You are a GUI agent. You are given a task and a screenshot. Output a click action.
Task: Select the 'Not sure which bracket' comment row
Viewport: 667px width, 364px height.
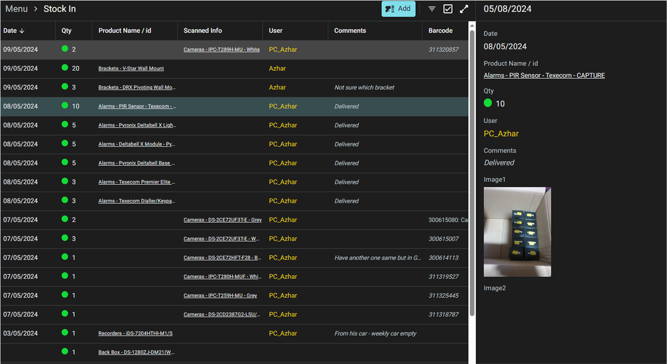[364, 88]
